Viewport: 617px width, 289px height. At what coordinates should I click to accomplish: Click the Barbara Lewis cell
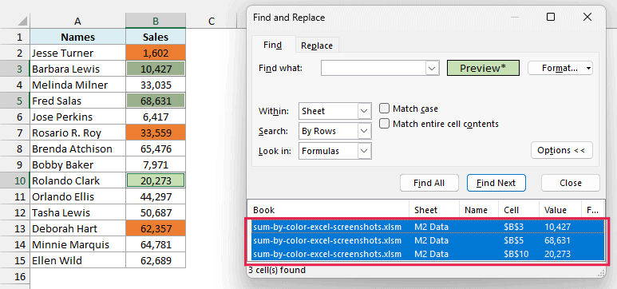(x=78, y=69)
